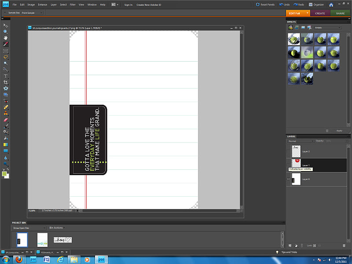Show Layer Styles in Effects panel
The width and height of the screenshot is (352, 264).
point(297,28)
